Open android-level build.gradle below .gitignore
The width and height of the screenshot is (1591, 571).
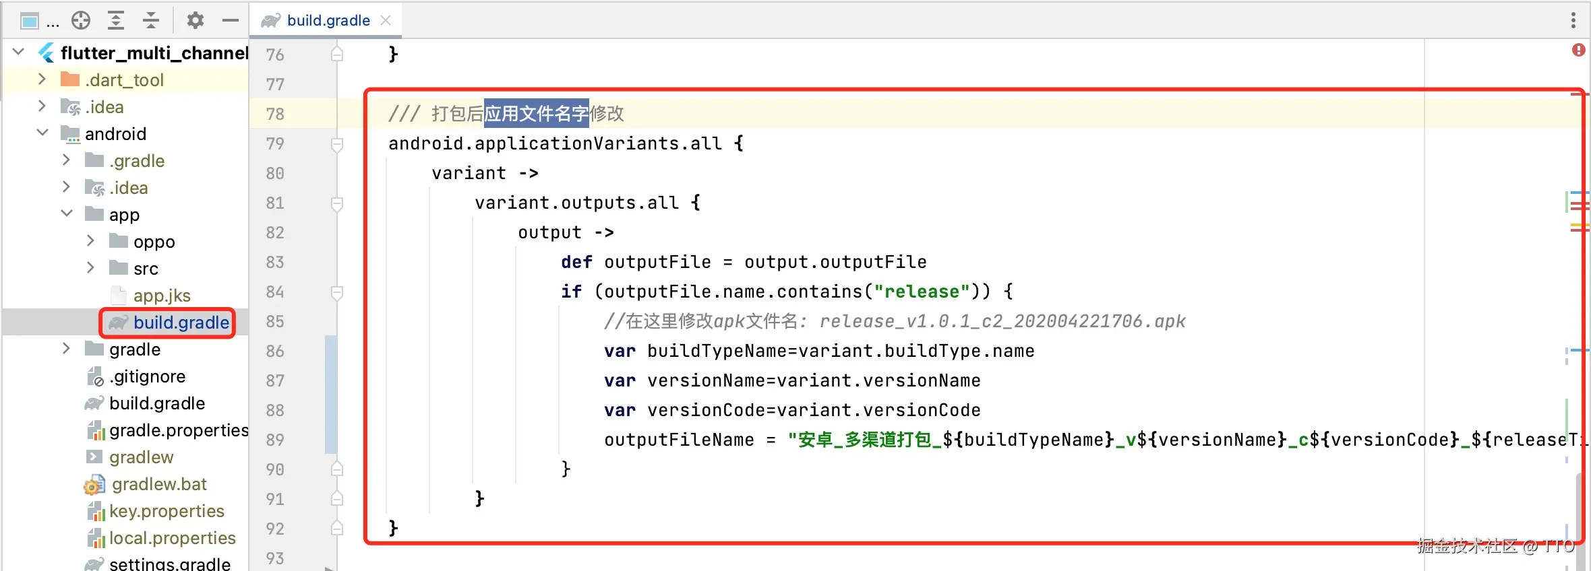[157, 403]
